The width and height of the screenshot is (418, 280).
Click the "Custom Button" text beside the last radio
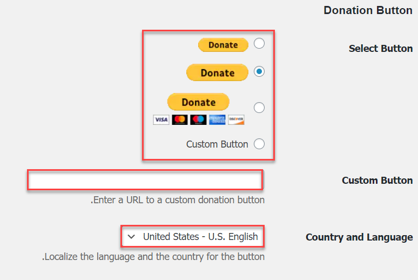pos(217,144)
